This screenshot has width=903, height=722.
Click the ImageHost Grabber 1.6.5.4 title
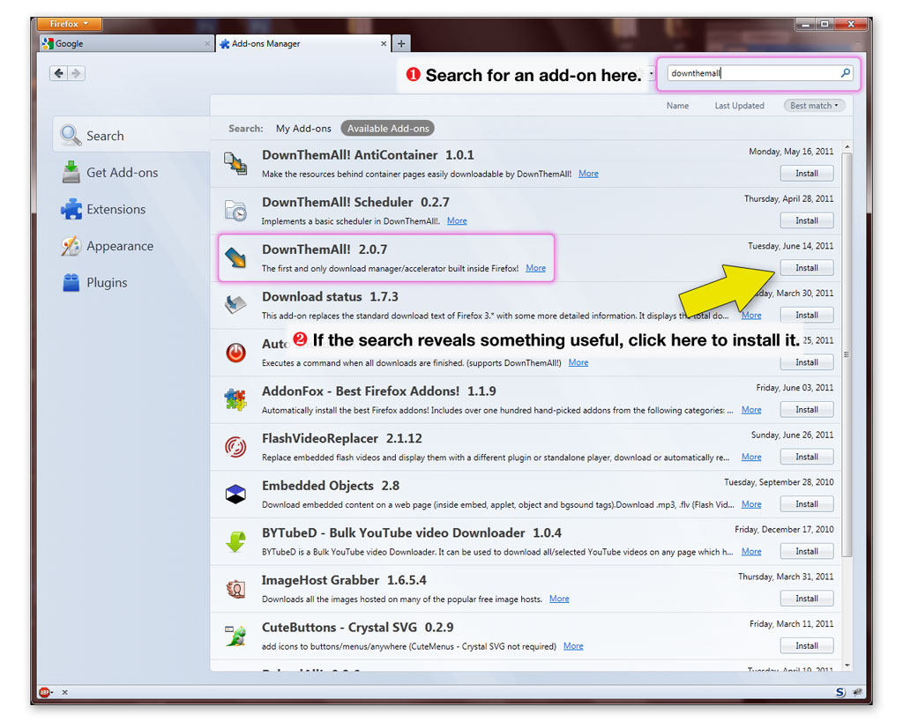tap(344, 580)
